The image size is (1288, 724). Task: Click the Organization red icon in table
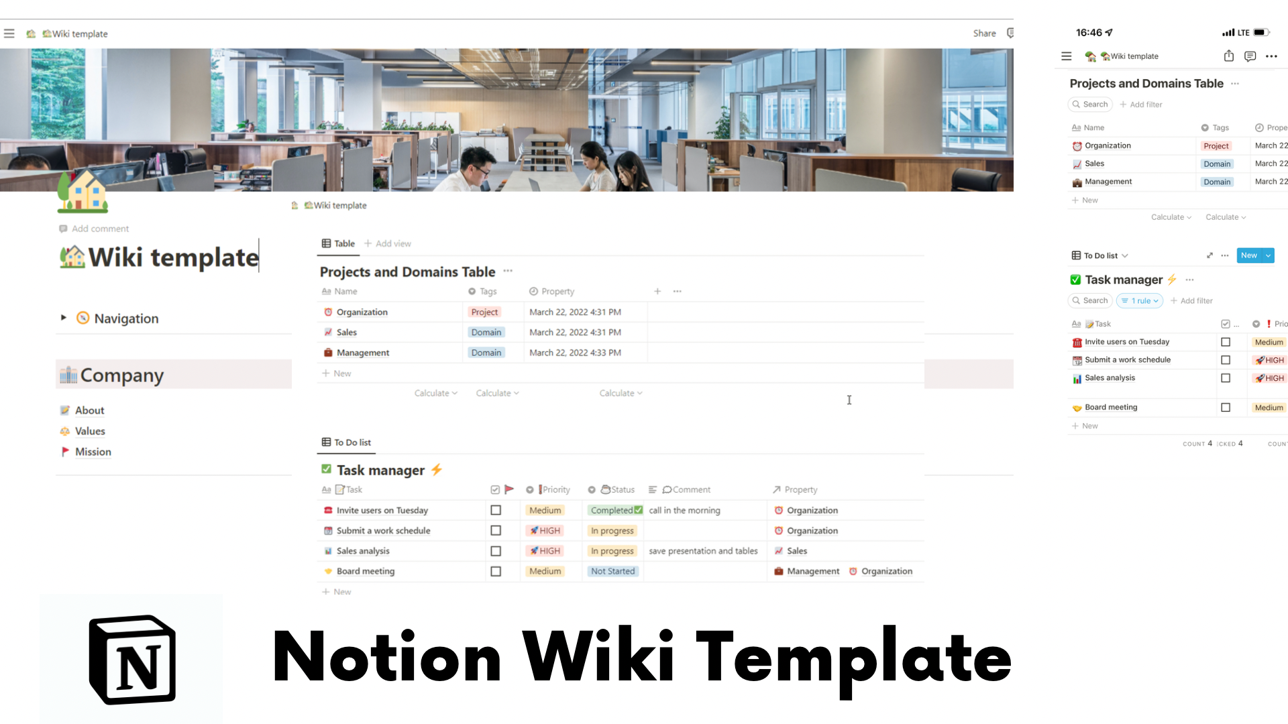click(327, 311)
